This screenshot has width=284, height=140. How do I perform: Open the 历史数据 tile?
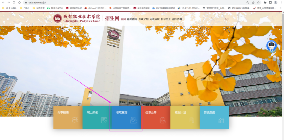[214, 118]
